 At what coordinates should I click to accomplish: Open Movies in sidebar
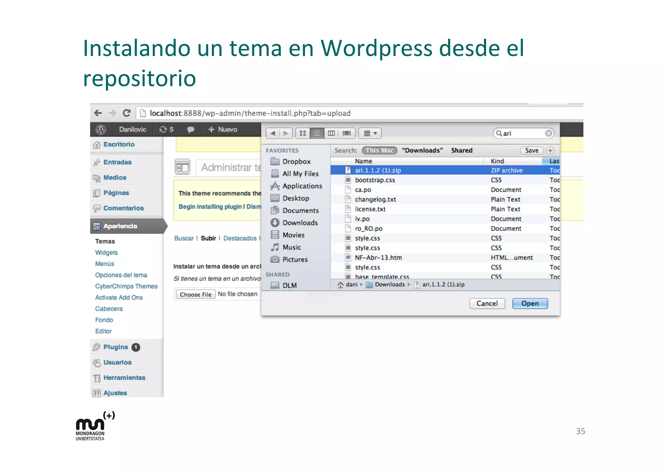[287, 235]
